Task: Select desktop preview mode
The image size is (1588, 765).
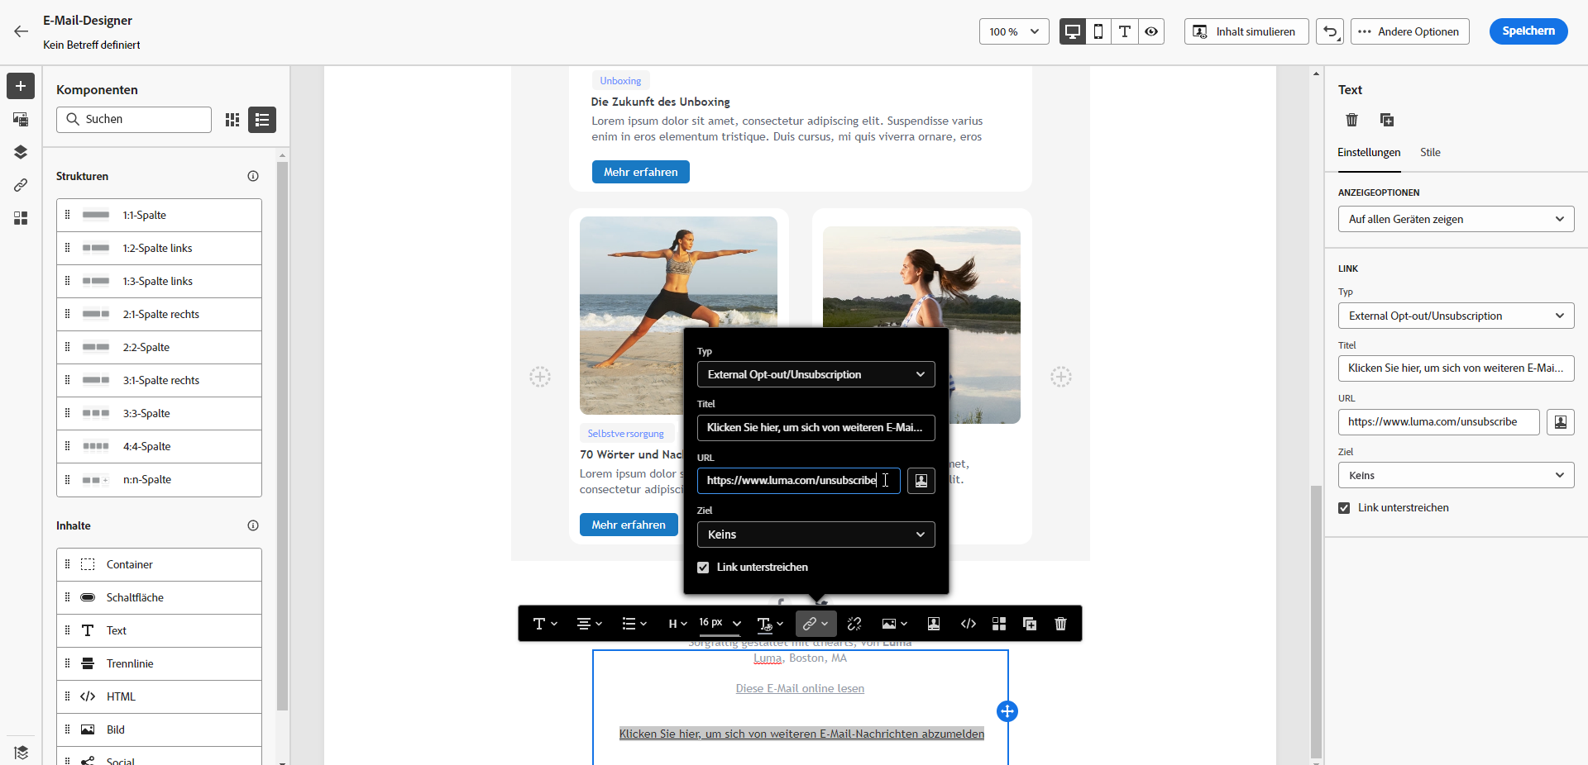Action: click(1073, 31)
